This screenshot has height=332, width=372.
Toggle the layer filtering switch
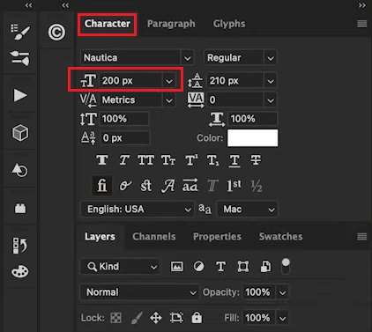point(286,267)
